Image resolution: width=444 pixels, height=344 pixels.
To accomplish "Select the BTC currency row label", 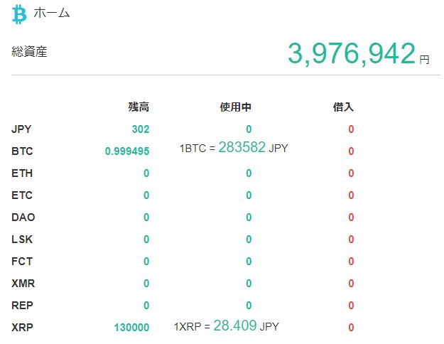I will 23,151.
